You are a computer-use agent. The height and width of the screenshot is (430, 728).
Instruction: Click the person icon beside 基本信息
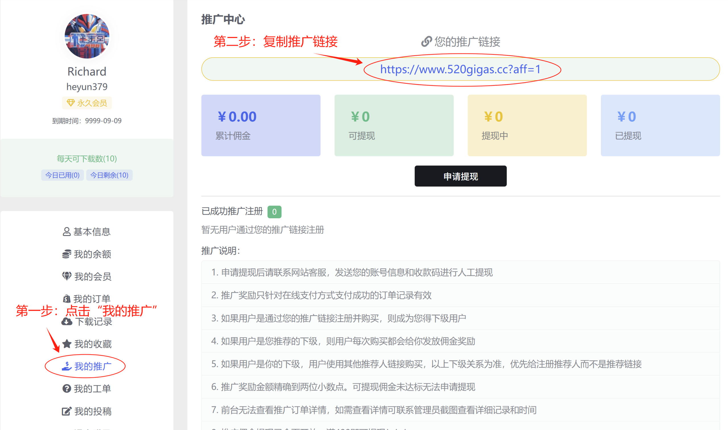tap(67, 232)
